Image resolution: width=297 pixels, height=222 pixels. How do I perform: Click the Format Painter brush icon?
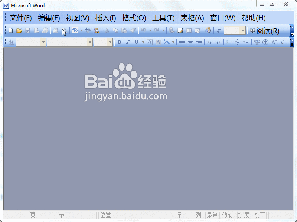coord(133,30)
